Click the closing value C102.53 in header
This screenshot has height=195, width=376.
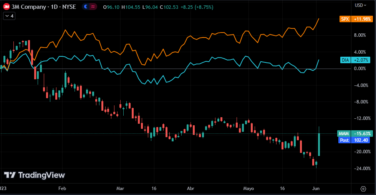169,7
